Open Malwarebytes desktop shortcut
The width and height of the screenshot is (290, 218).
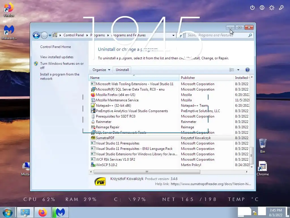[9, 32]
